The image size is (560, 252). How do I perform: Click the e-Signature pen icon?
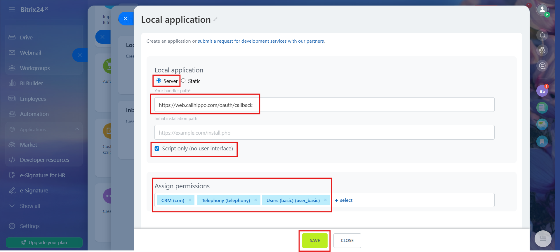[12, 190]
